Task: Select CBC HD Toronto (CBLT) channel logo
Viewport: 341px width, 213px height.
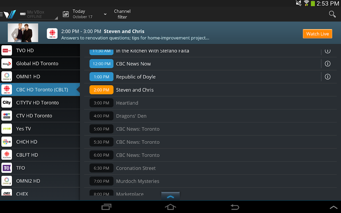Action: [7, 90]
